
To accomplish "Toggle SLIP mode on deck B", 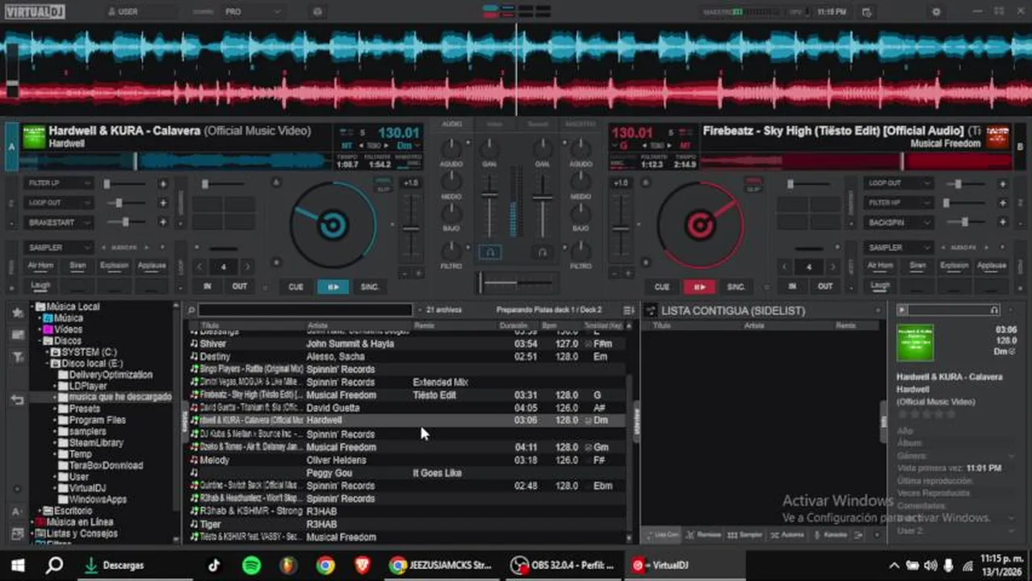I will [x=753, y=189].
